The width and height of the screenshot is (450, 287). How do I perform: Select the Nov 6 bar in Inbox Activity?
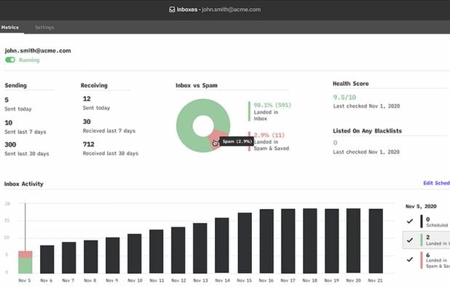click(47, 259)
